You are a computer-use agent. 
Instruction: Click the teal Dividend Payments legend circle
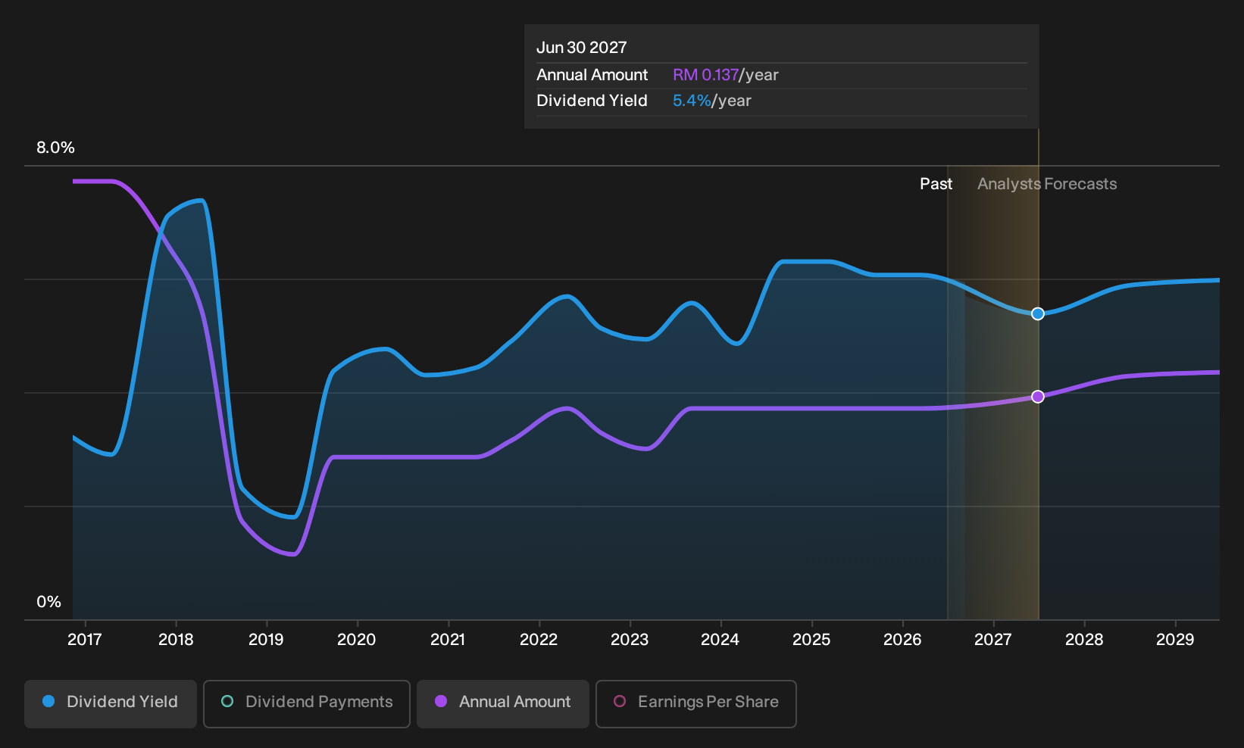pos(227,701)
